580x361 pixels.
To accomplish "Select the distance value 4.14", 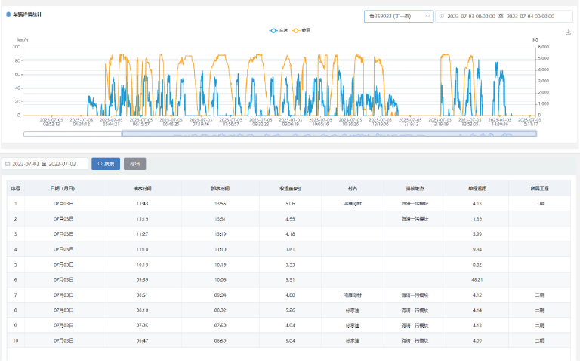I will pyautogui.click(x=477, y=310).
